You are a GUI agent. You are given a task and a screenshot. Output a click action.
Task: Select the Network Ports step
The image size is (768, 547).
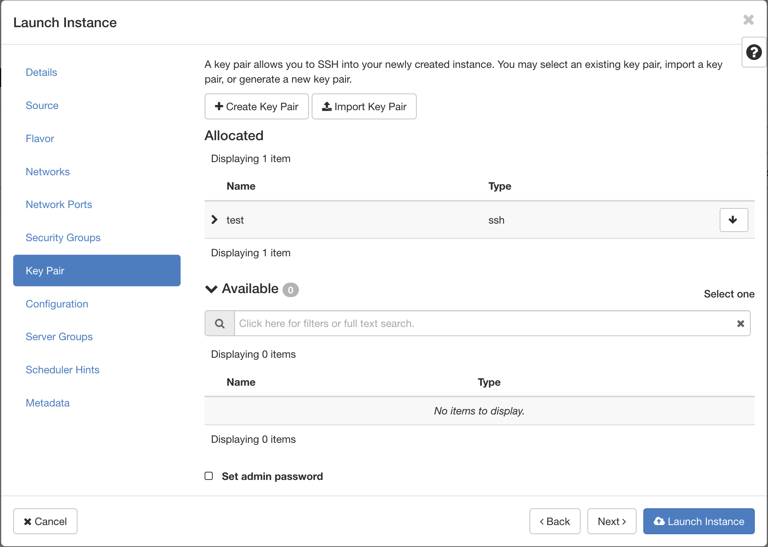click(x=59, y=204)
